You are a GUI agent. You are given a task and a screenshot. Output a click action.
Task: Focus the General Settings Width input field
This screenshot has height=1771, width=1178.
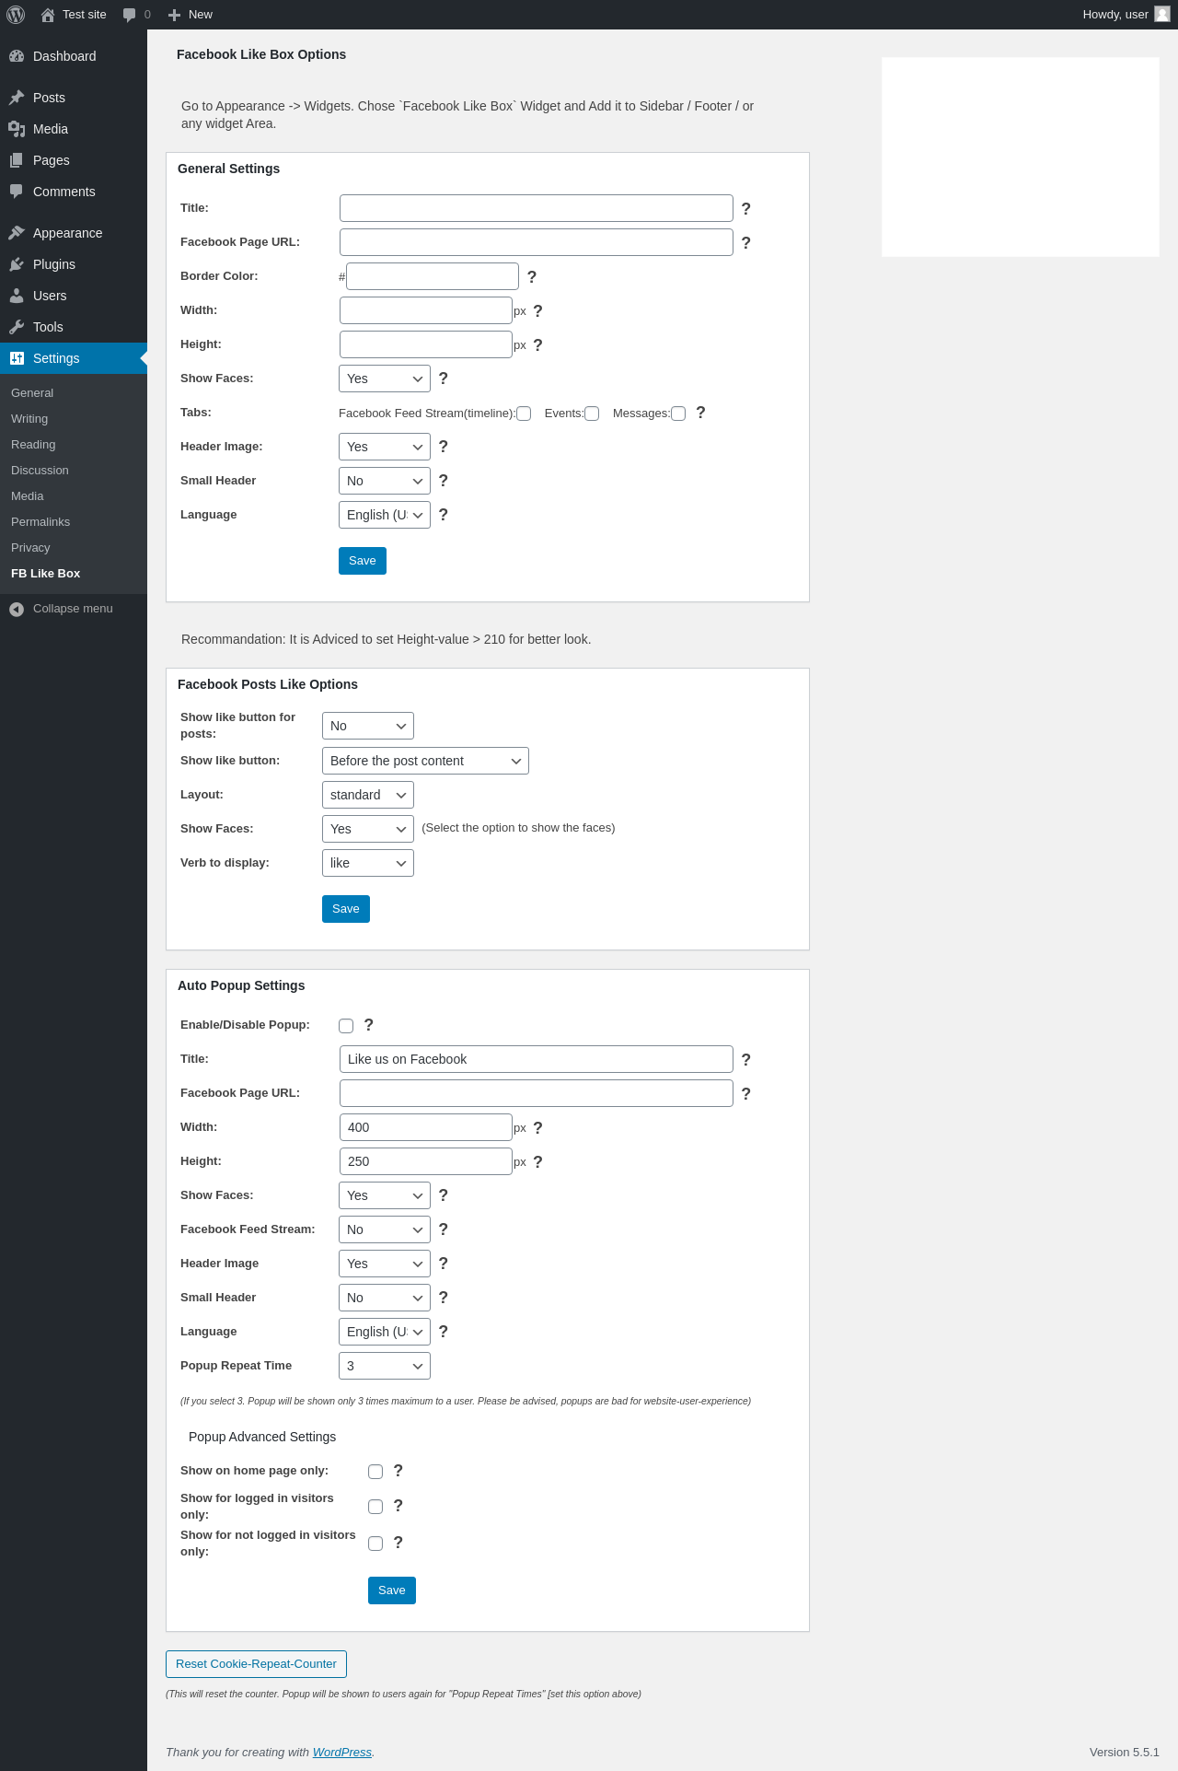[x=426, y=310]
